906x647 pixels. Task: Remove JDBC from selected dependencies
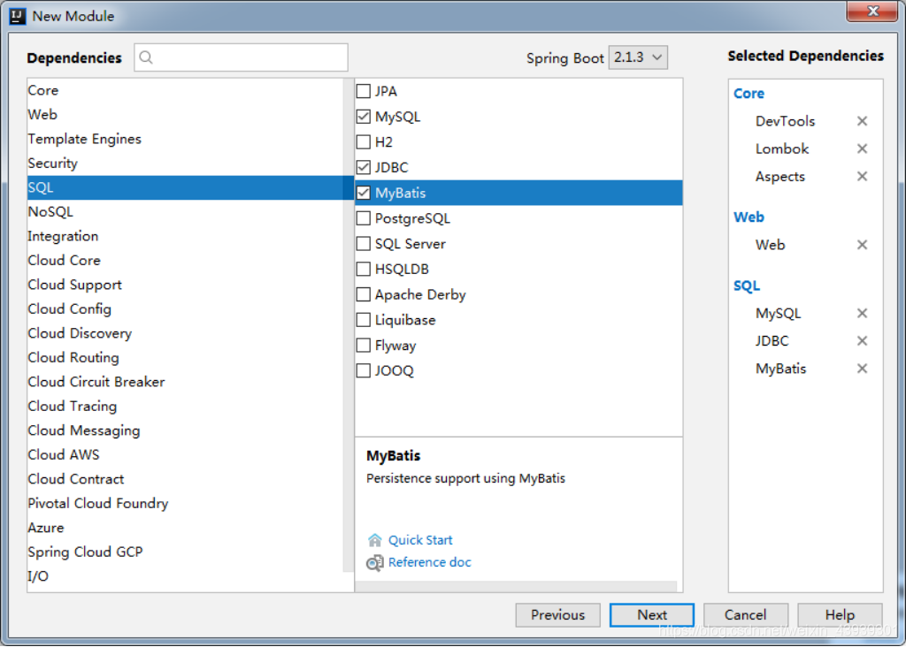(862, 340)
